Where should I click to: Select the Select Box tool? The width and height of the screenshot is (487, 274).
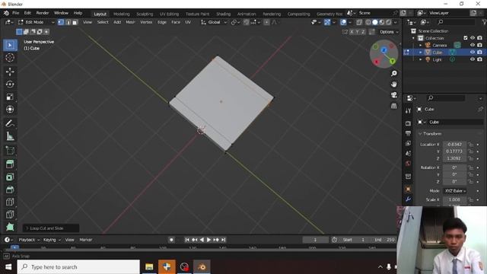(10, 45)
